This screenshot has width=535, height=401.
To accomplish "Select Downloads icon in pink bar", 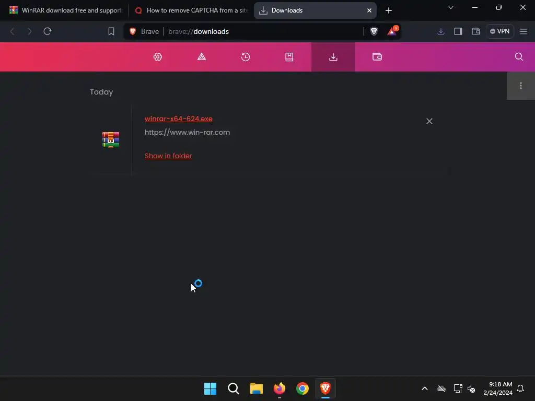I will pos(333,57).
